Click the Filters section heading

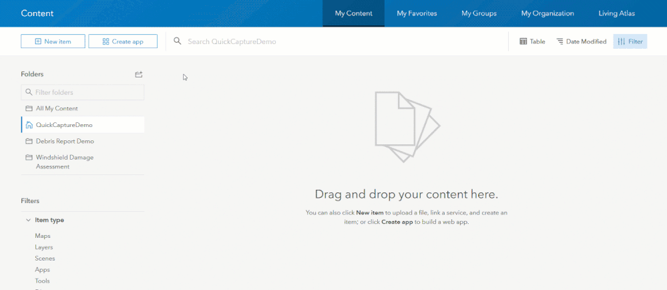point(30,200)
